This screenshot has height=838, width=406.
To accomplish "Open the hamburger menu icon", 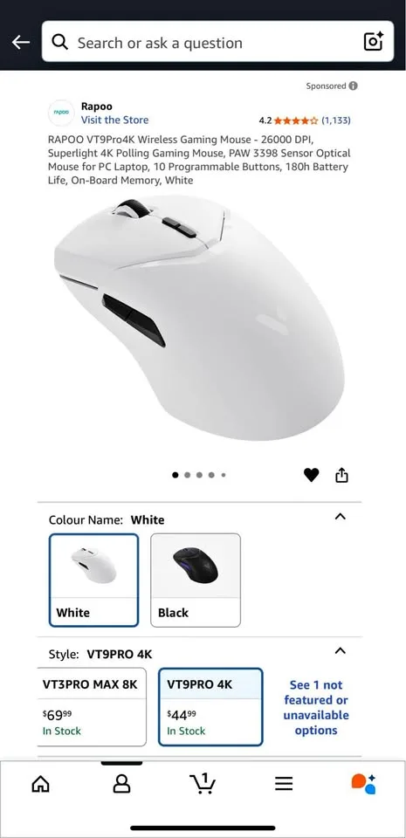I will coord(284,784).
